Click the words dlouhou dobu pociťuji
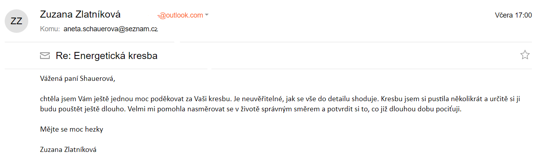Viewport: 537px width, 157px height. (427, 109)
